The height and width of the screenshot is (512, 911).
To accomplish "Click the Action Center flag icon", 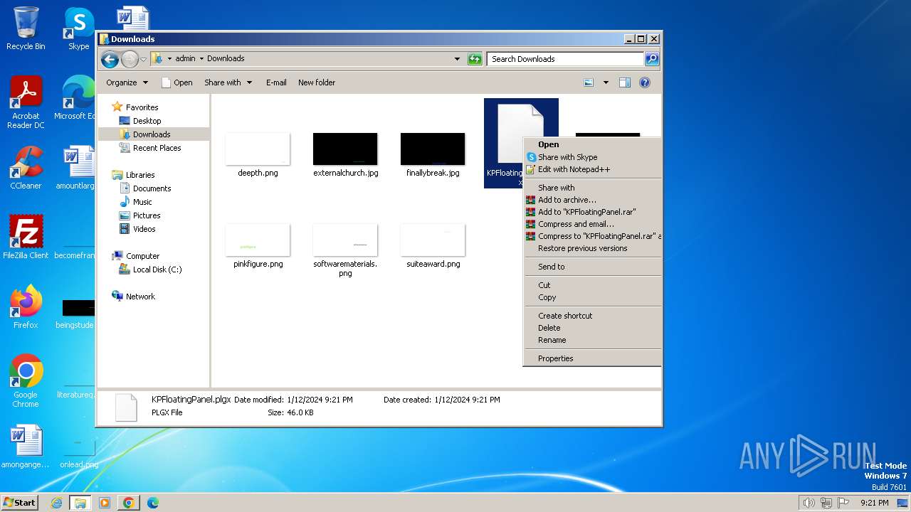I will (844, 503).
